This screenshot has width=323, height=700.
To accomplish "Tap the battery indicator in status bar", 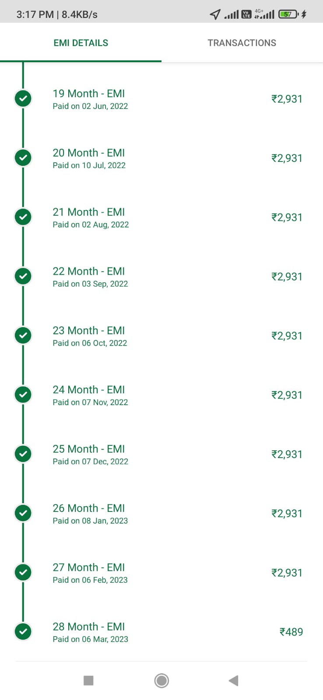I will tap(288, 14).
